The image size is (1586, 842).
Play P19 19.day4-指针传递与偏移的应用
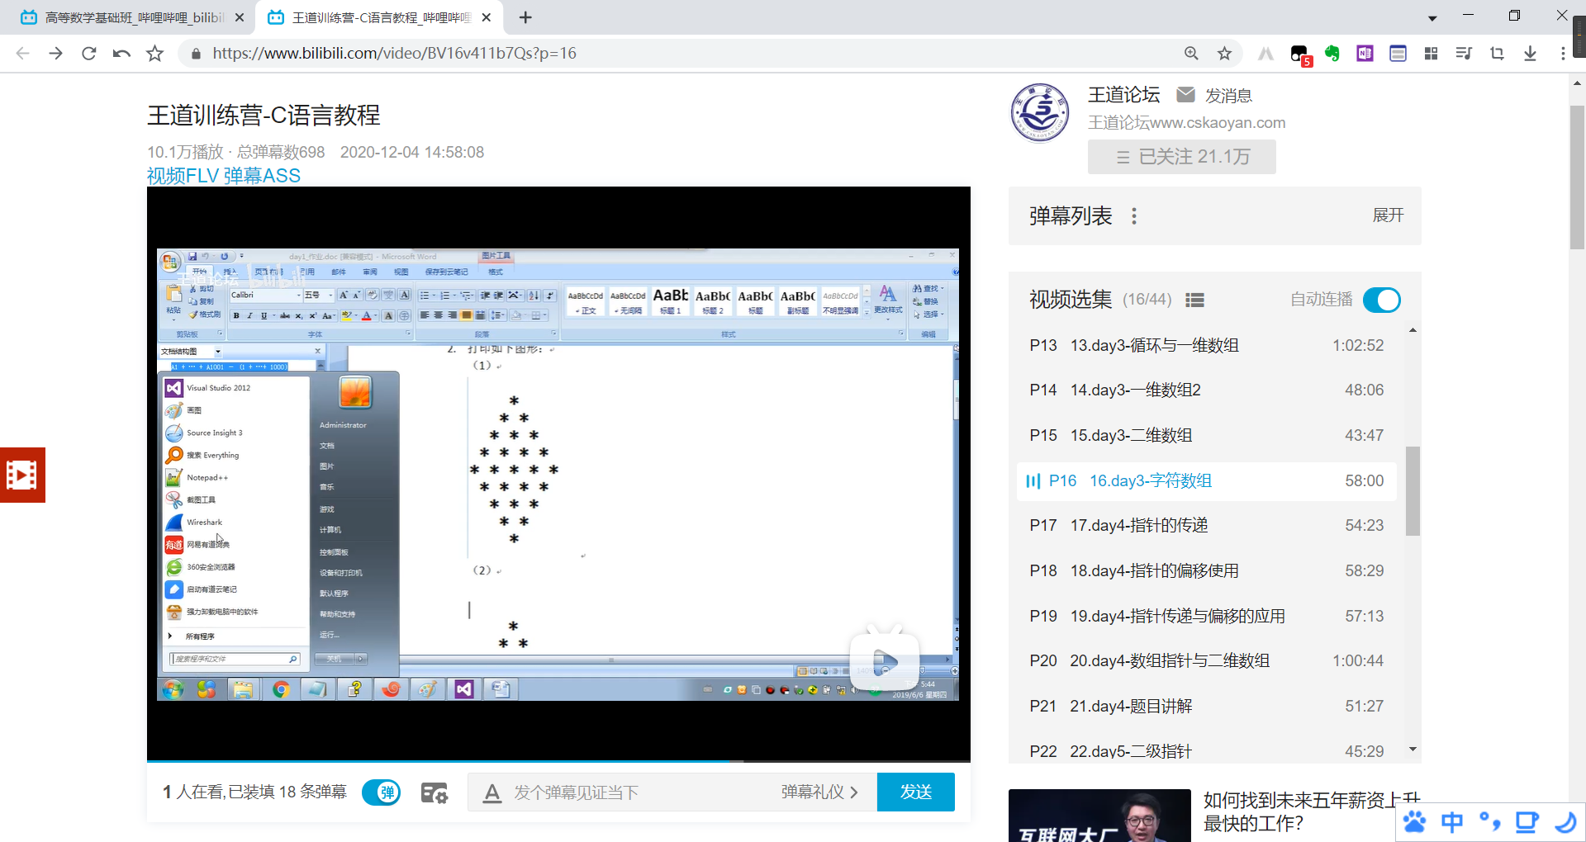click(1206, 616)
